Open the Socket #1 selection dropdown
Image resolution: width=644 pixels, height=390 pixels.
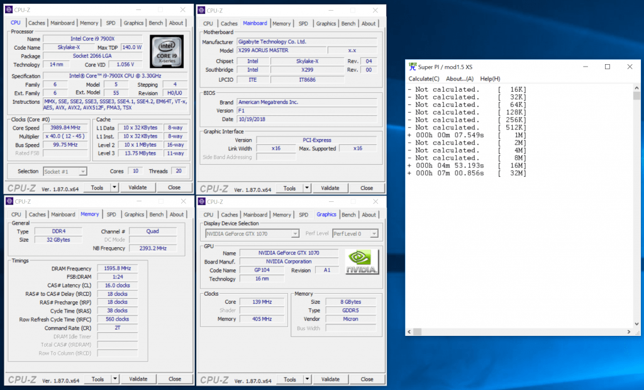pyautogui.click(x=65, y=171)
